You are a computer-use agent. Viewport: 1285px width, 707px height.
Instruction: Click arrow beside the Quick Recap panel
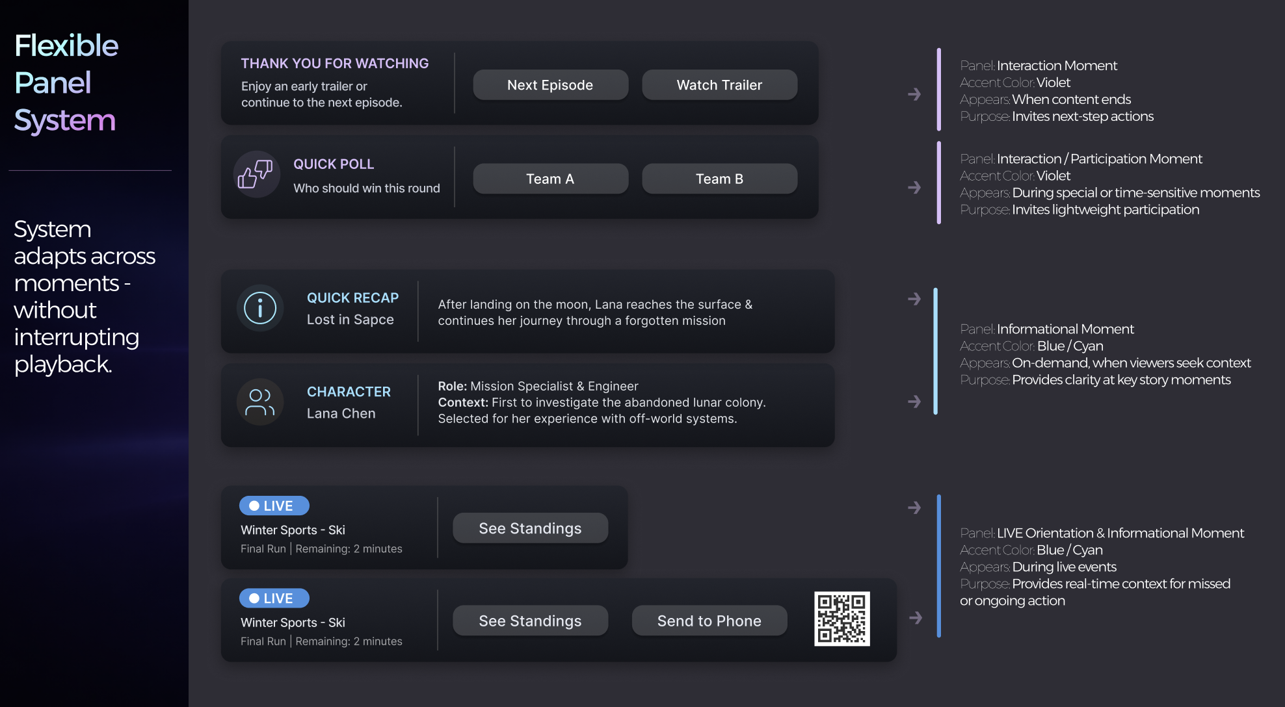point(914,299)
